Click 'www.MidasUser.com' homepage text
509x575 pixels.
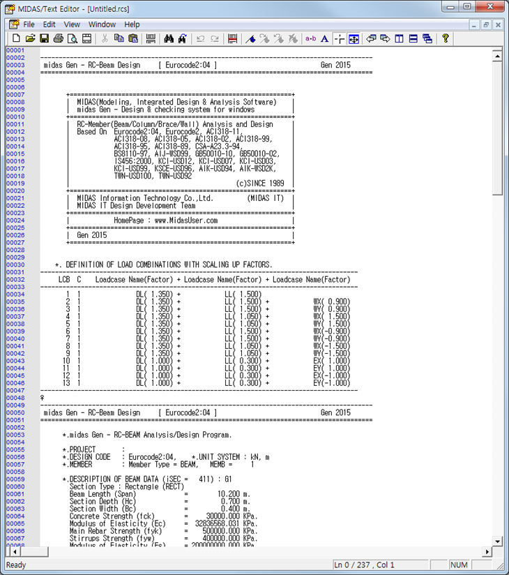(185, 221)
